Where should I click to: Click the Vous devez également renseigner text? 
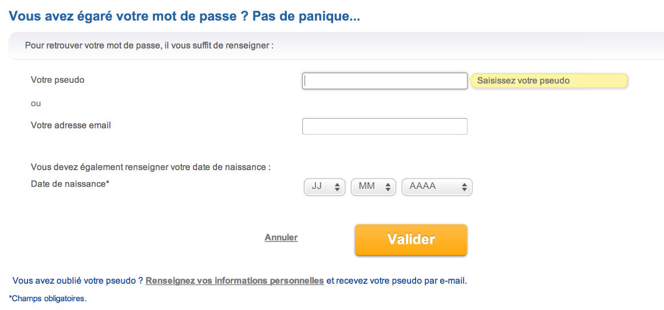151,167
